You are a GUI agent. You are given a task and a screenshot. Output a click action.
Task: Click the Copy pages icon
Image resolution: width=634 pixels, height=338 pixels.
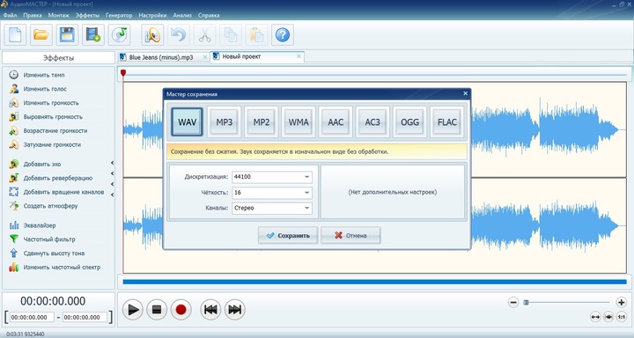tap(231, 35)
